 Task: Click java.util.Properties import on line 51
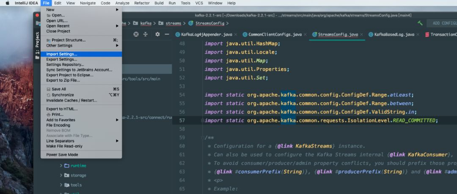click(256, 69)
